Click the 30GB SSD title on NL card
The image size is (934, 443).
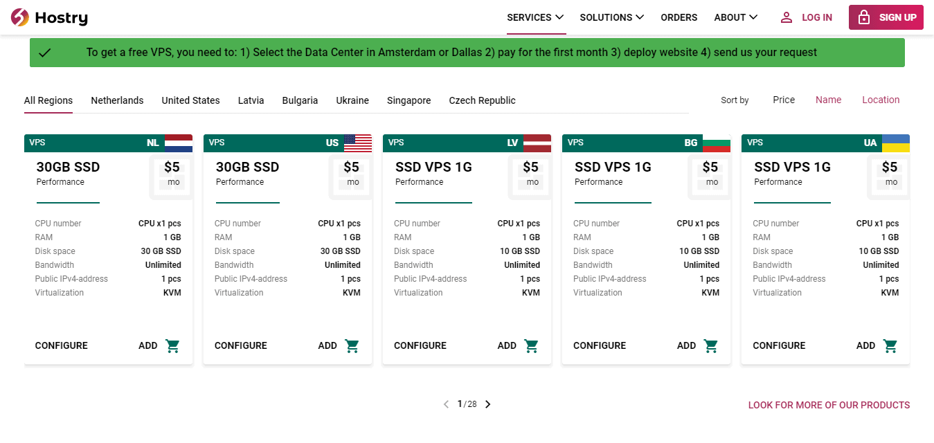point(68,167)
